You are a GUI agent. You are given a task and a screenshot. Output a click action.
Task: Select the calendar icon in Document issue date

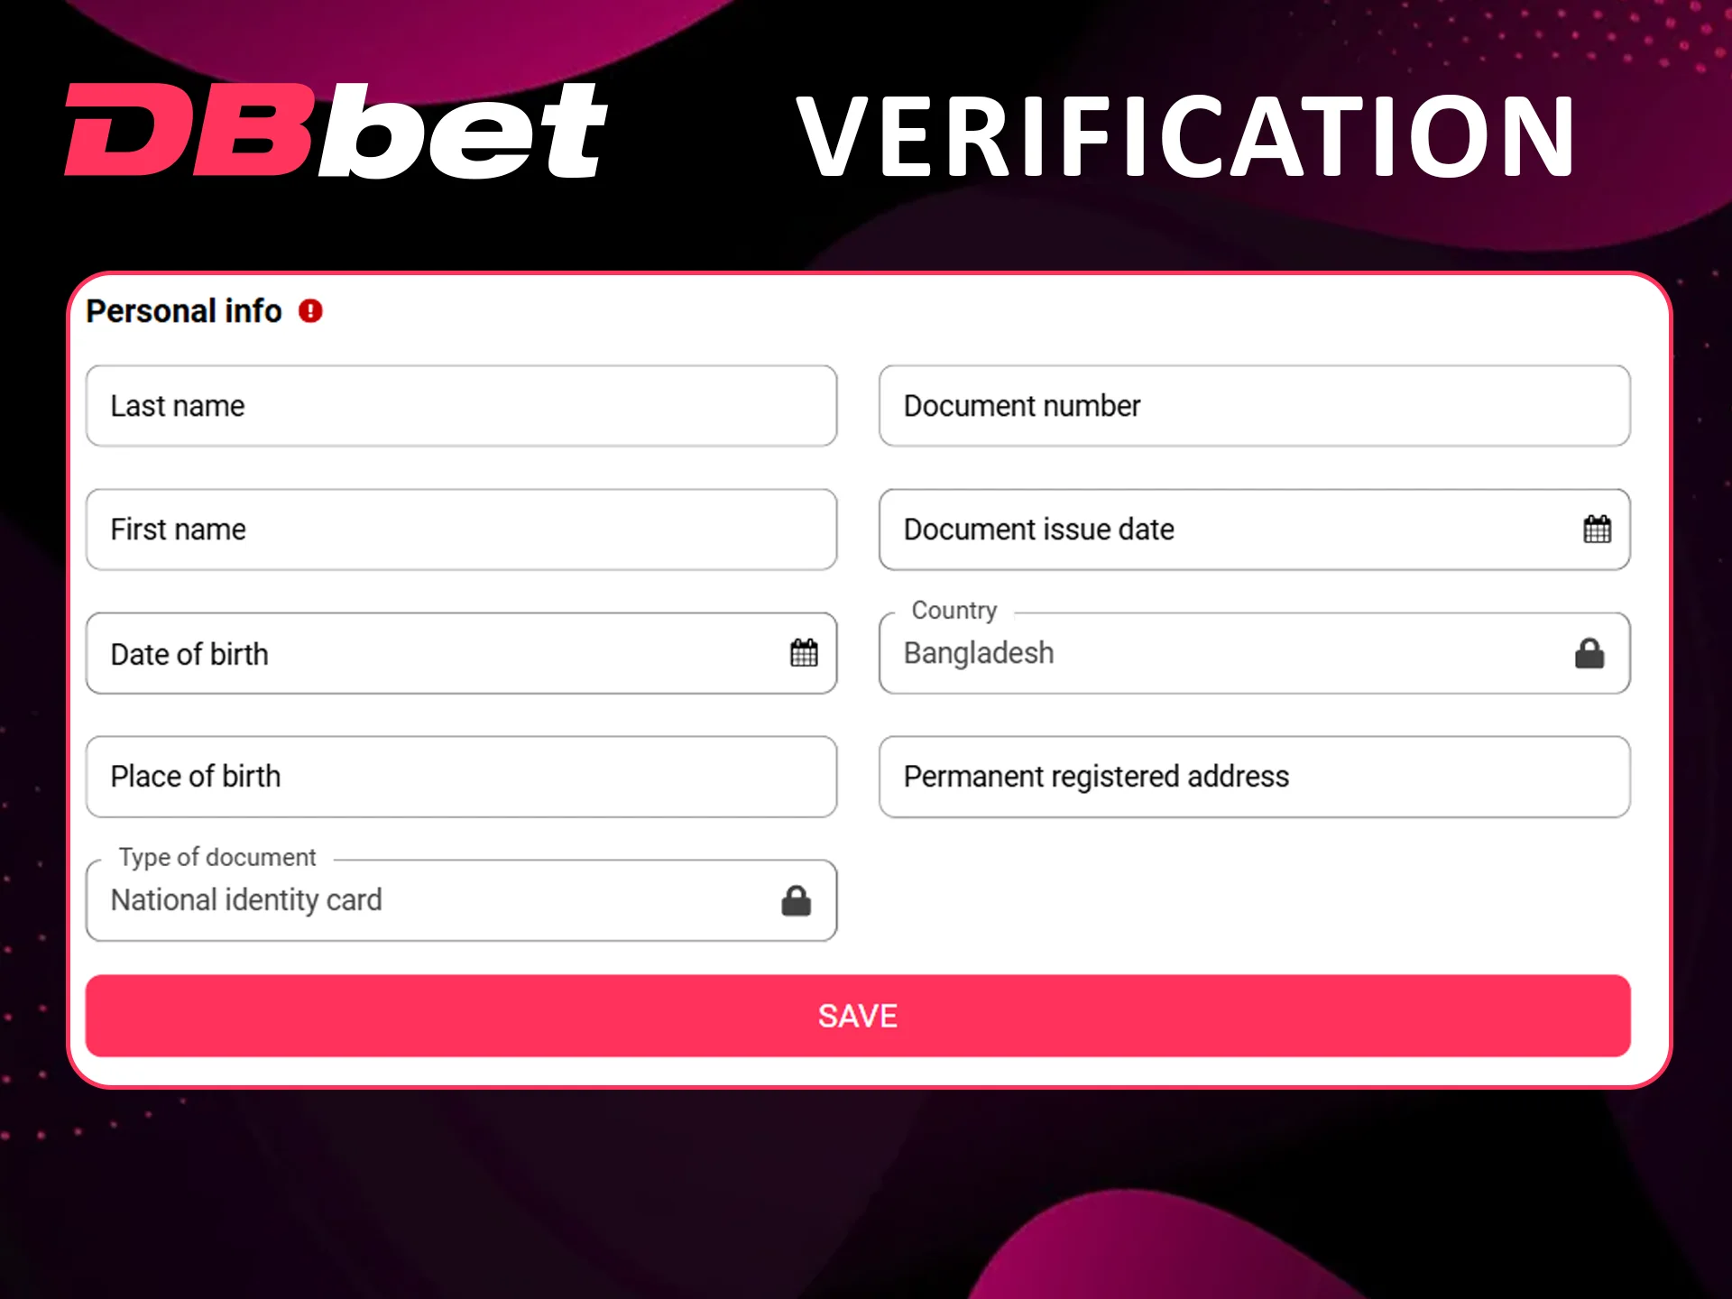[x=1598, y=530]
